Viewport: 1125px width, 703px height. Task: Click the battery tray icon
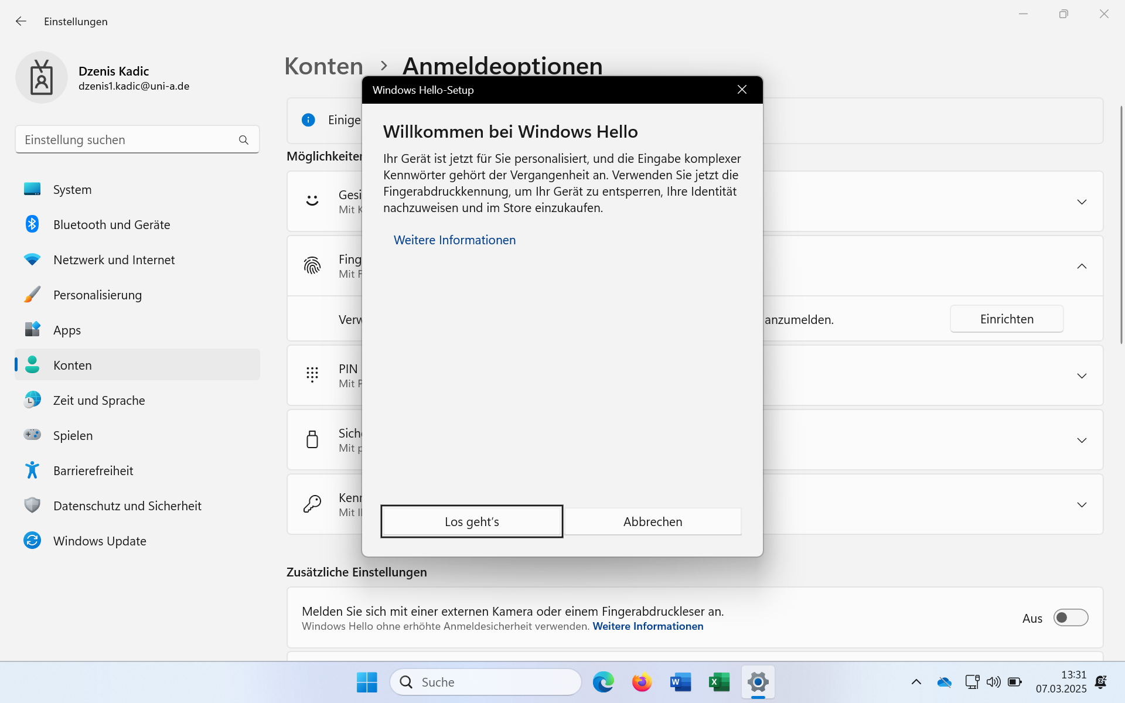click(1015, 682)
